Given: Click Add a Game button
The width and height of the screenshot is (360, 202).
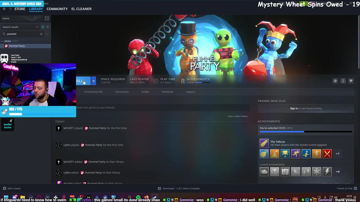Looking at the screenshot, I should click(12, 189).
